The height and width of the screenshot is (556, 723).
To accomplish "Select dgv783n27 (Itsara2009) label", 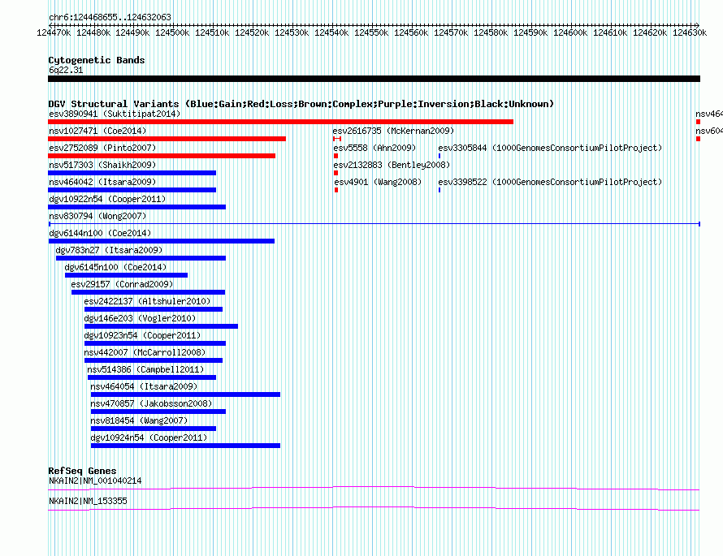I will 109,250.
